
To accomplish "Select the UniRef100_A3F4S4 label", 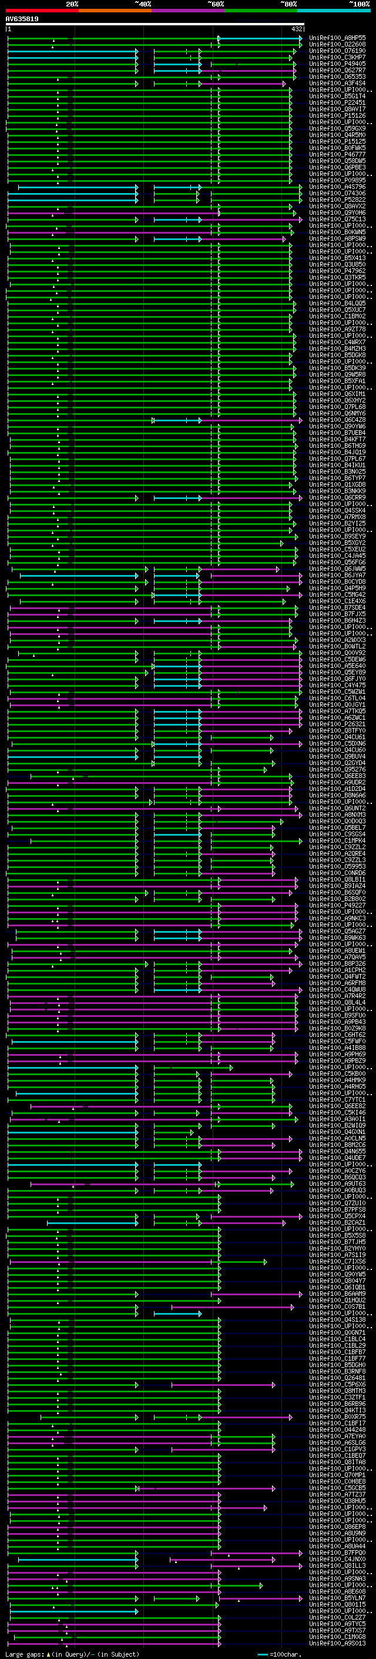I will coord(337,83).
